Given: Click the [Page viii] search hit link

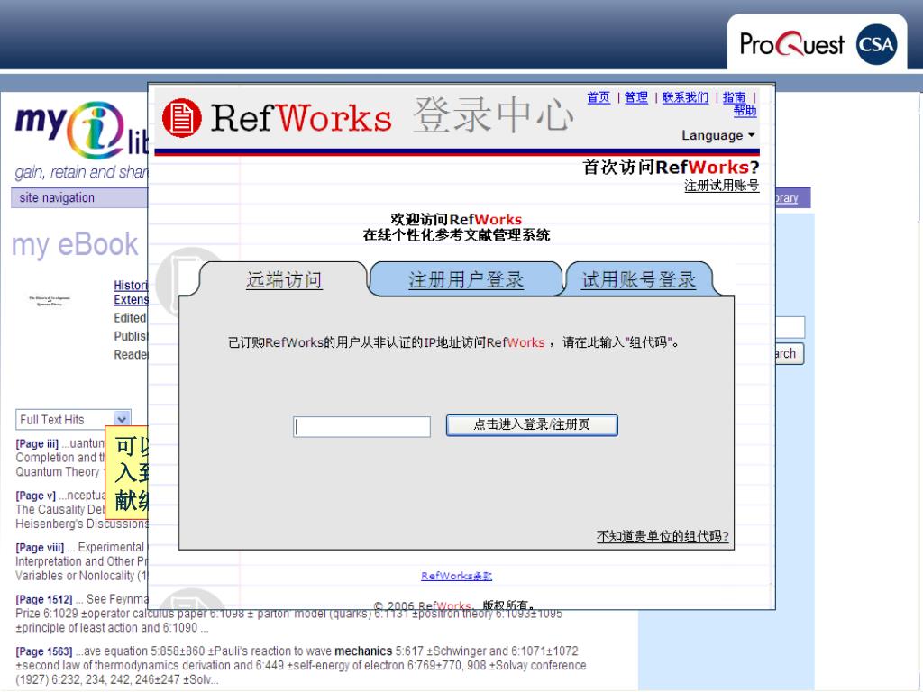Looking at the screenshot, I should [x=40, y=547].
